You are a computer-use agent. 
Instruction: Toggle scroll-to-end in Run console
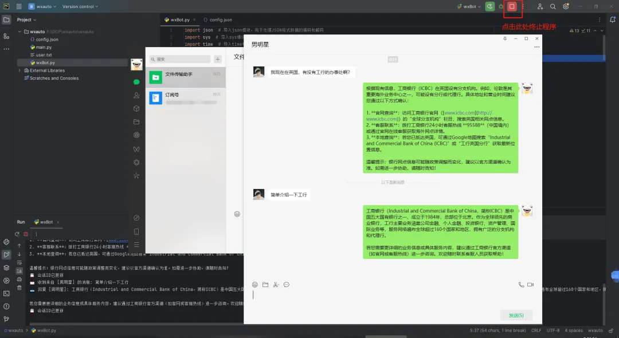coord(19,271)
